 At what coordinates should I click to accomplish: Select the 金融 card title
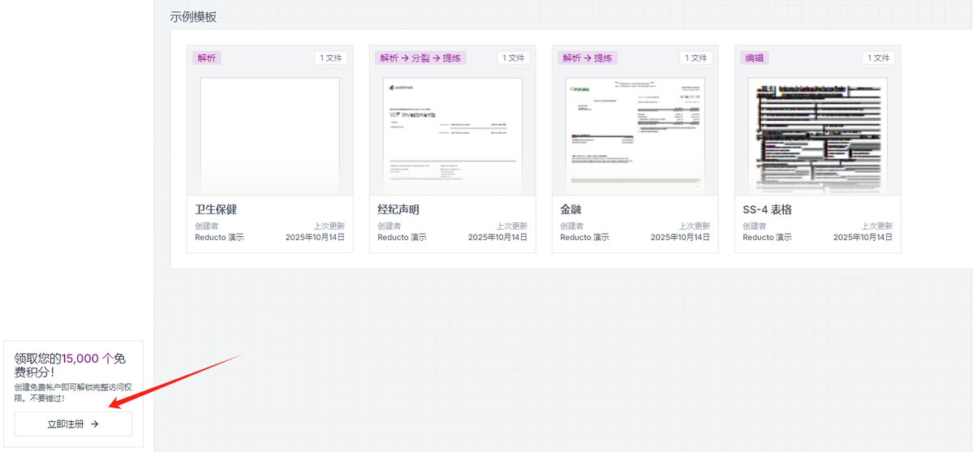click(x=570, y=210)
